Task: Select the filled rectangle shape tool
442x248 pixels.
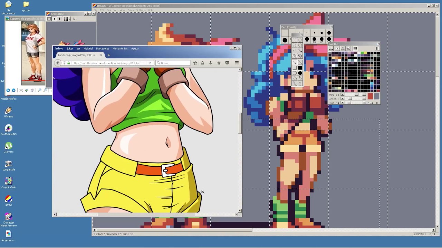Action: point(300,68)
